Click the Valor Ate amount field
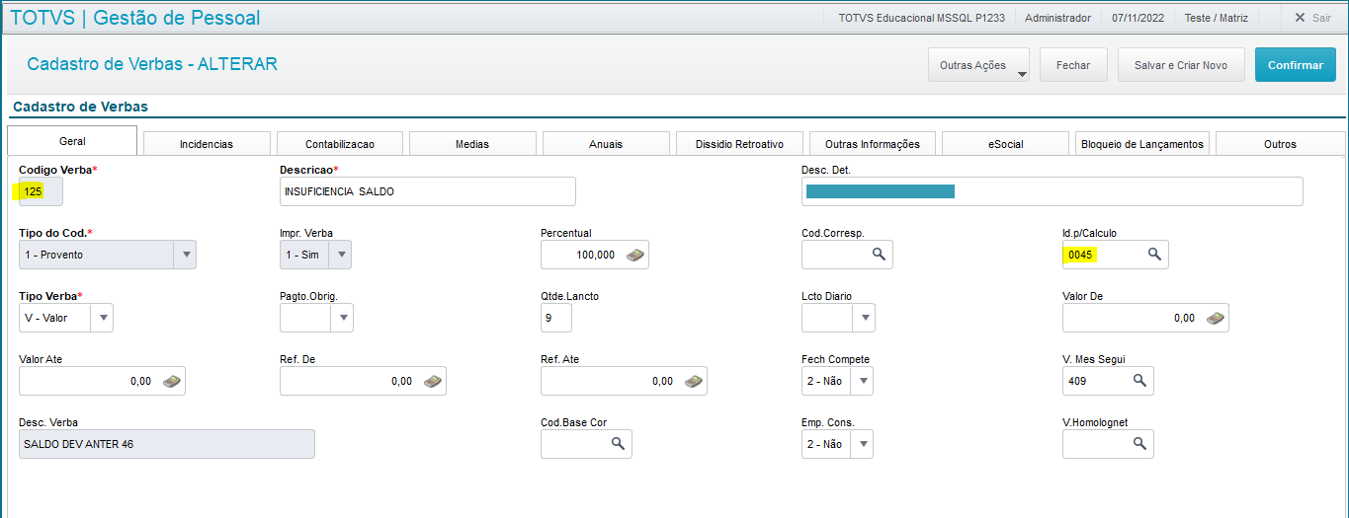The height and width of the screenshot is (518, 1349). tap(102, 381)
